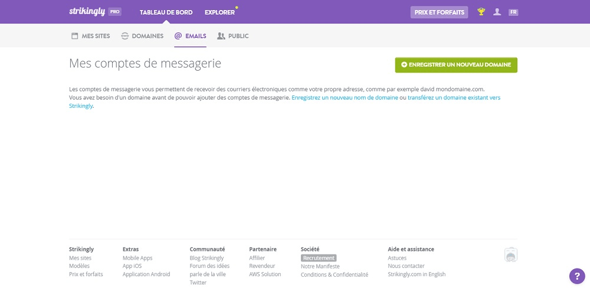590x288 pixels.
Task: Open Application Android footer link
Action: click(146, 274)
